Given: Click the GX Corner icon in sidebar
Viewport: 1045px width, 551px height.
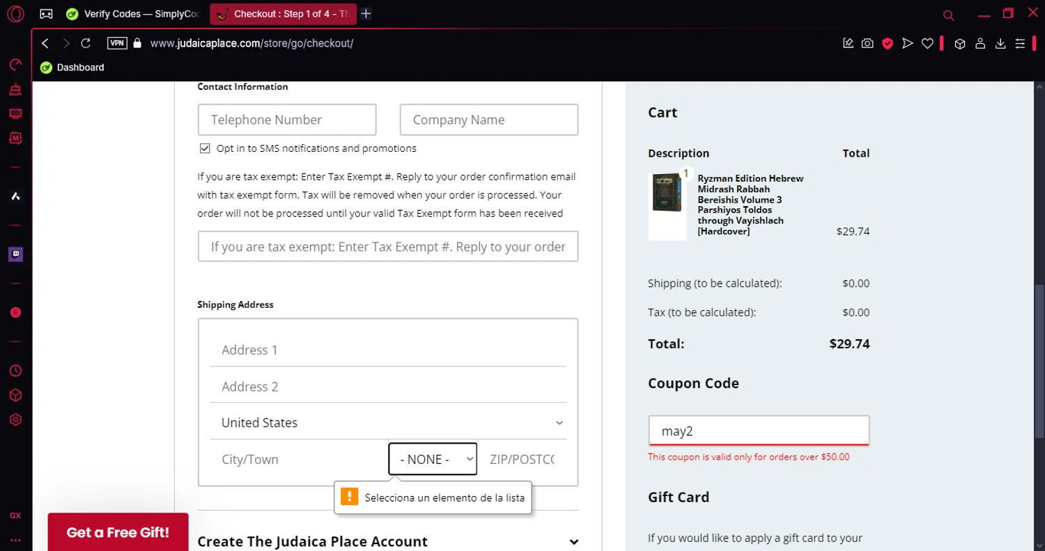Looking at the screenshot, I should (x=15, y=515).
